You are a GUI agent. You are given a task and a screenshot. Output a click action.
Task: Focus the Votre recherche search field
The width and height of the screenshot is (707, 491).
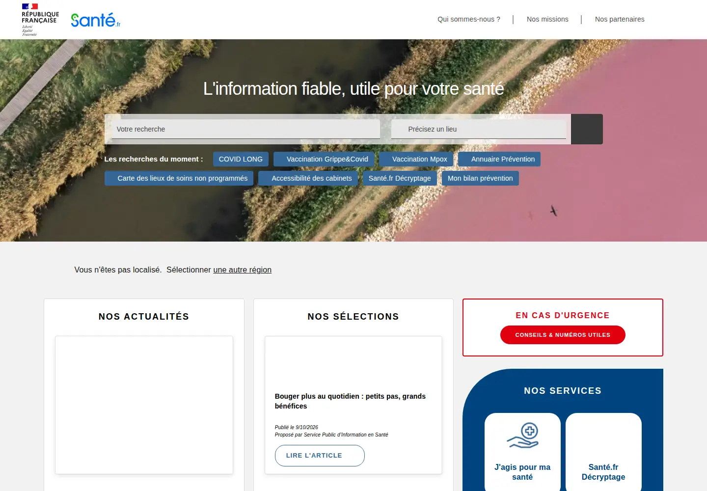[x=245, y=129]
